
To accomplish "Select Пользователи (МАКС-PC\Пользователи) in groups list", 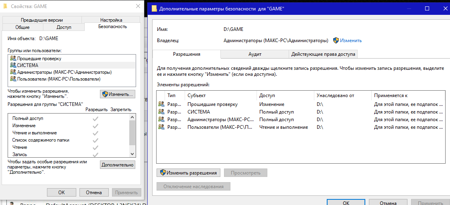I will [x=72, y=79].
